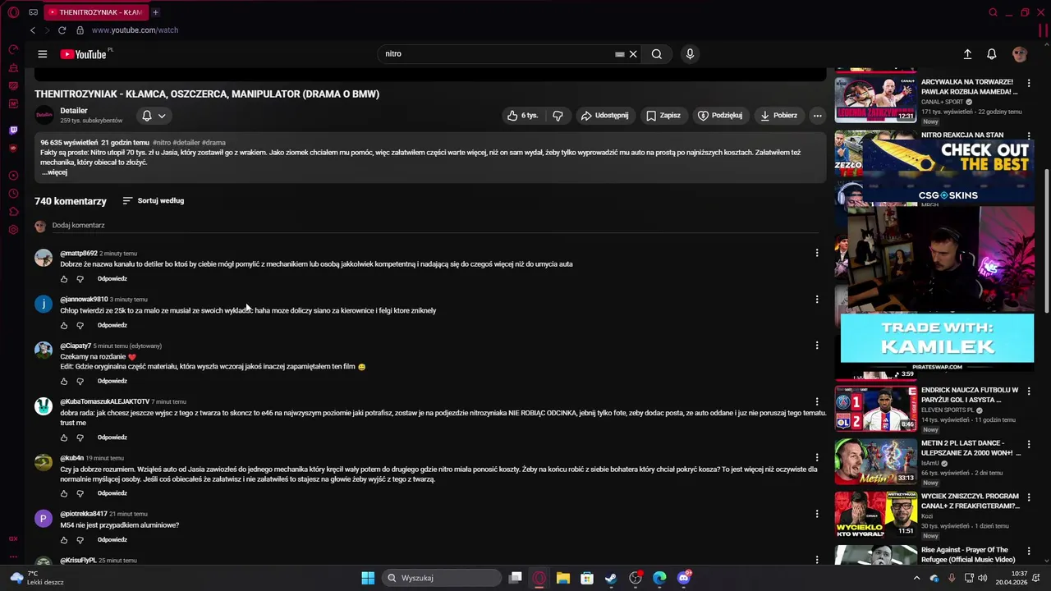Save video with Zapisz button
The width and height of the screenshot is (1051, 591).
pyautogui.click(x=663, y=116)
